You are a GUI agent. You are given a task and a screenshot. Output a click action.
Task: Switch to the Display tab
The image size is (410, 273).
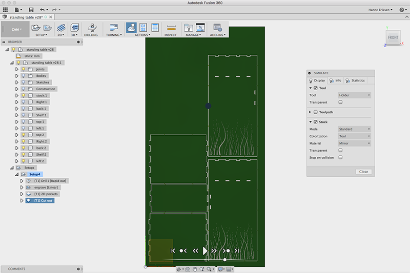tap(317, 80)
